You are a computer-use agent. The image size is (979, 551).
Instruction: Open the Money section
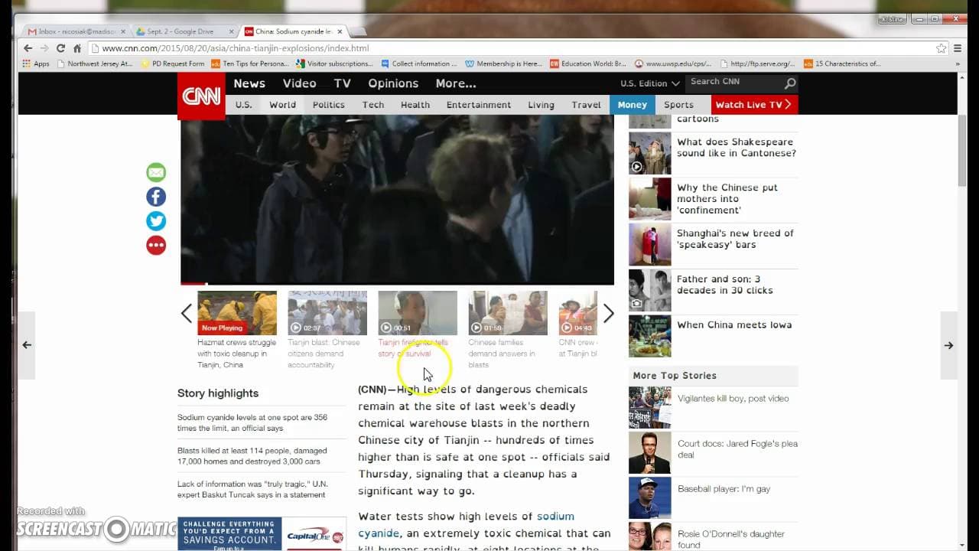(x=632, y=105)
